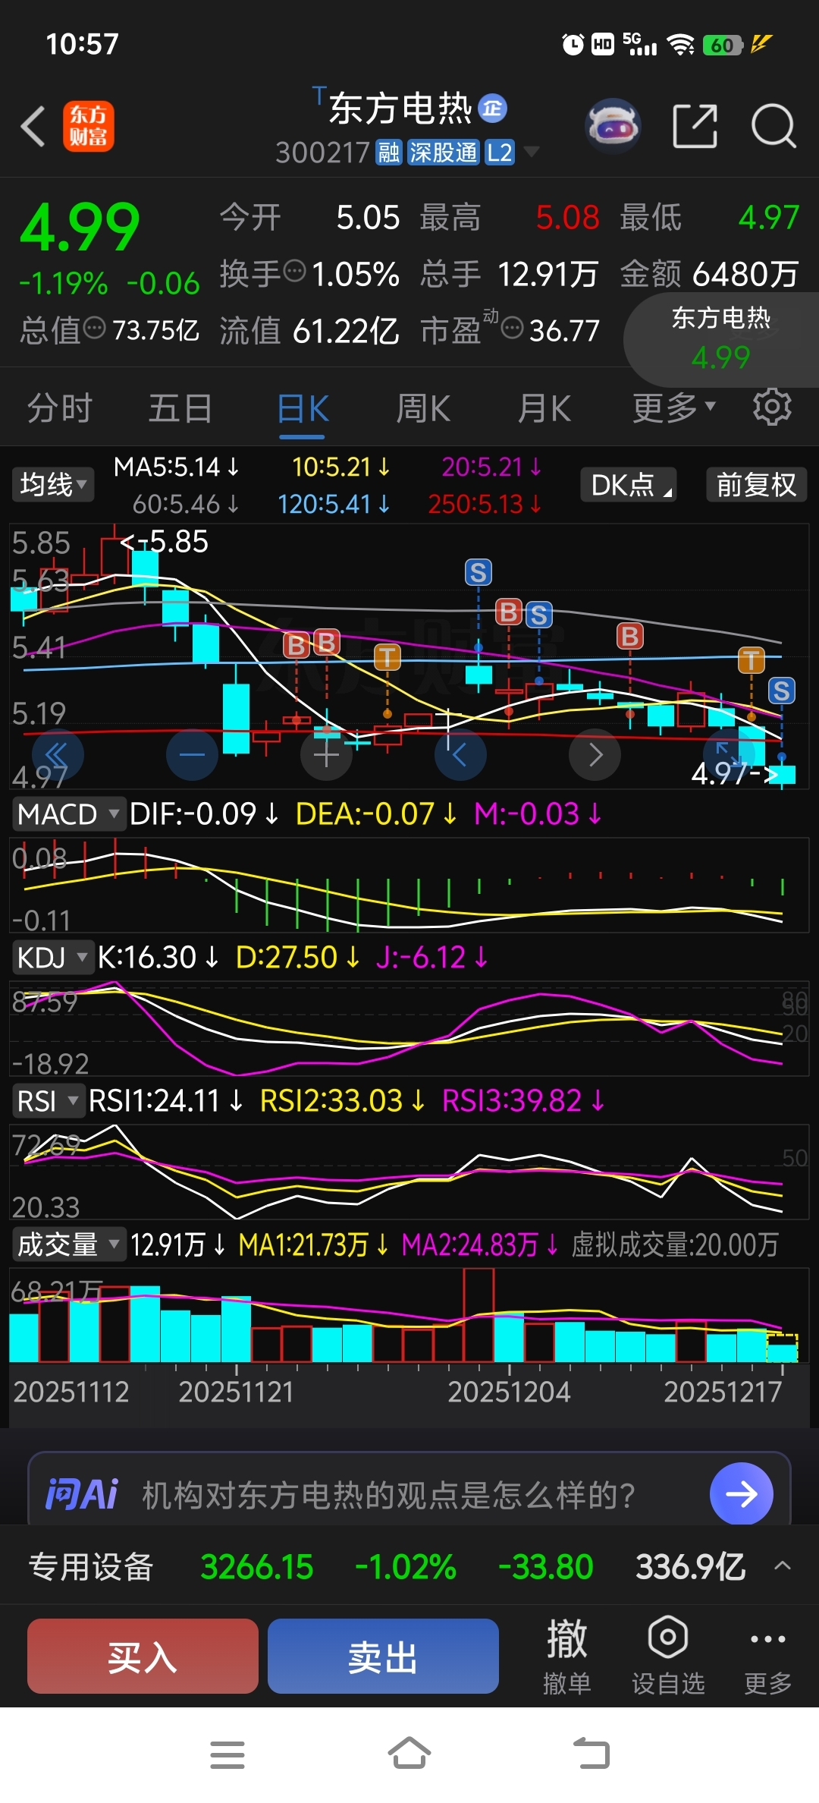Select the 日K tab
Image resolution: width=819 pixels, height=1803 pixels.
[x=303, y=410]
